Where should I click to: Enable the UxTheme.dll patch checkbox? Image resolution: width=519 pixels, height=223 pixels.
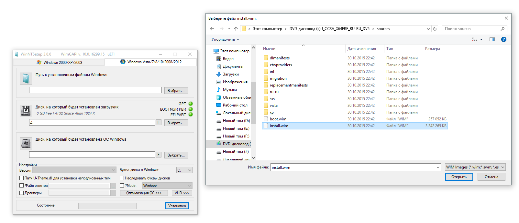[x=22, y=178]
